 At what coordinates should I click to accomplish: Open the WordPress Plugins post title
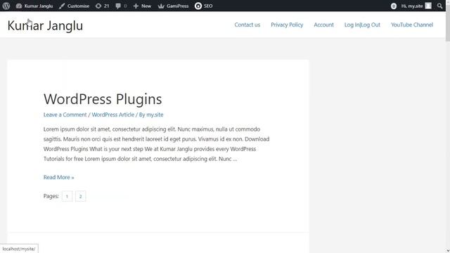(x=103, y=99)
